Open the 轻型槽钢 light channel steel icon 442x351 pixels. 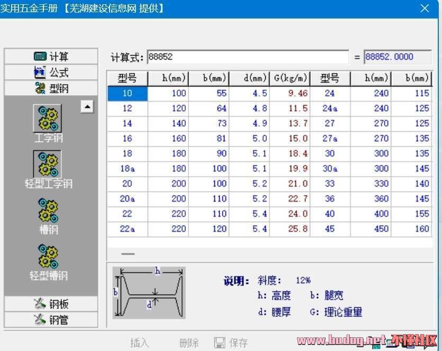[48, 256]
